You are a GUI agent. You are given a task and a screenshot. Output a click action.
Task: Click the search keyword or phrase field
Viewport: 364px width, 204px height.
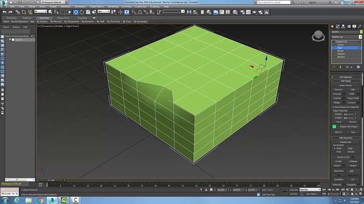pyautogui.click(x=274, y=2)
